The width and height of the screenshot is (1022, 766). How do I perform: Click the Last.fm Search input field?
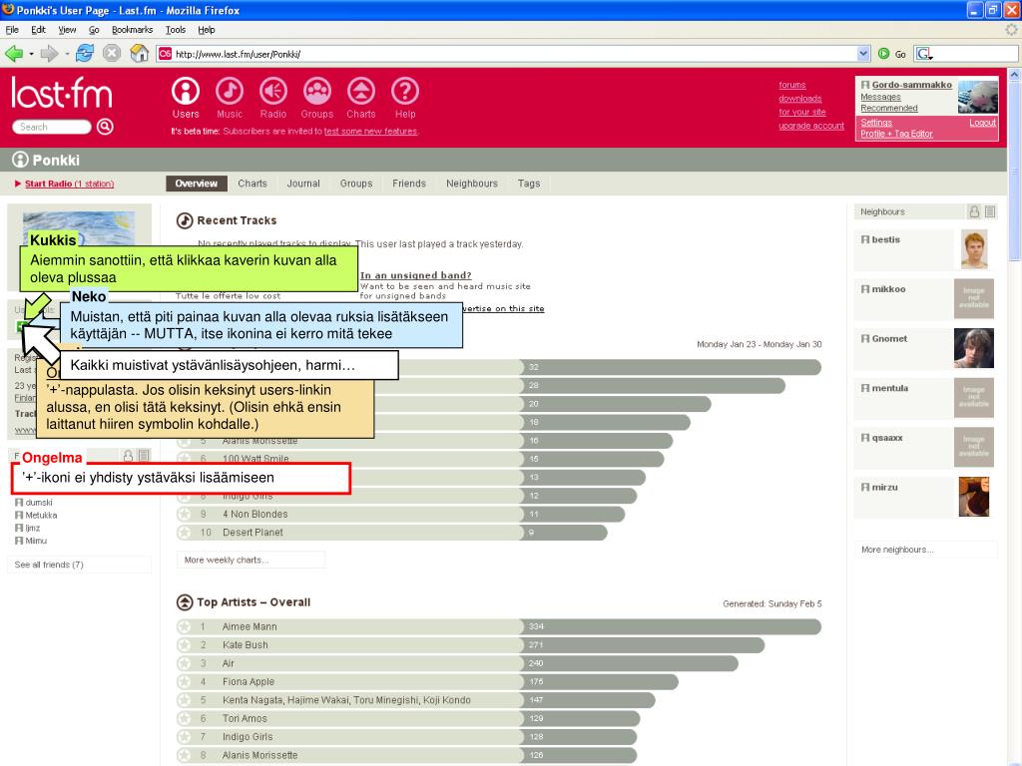click(x=52, y=127)
